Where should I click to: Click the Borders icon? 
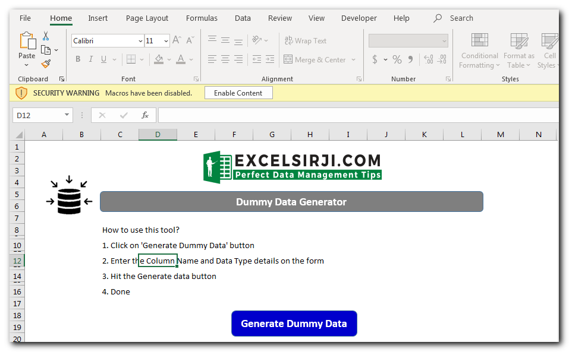[131, 59]
